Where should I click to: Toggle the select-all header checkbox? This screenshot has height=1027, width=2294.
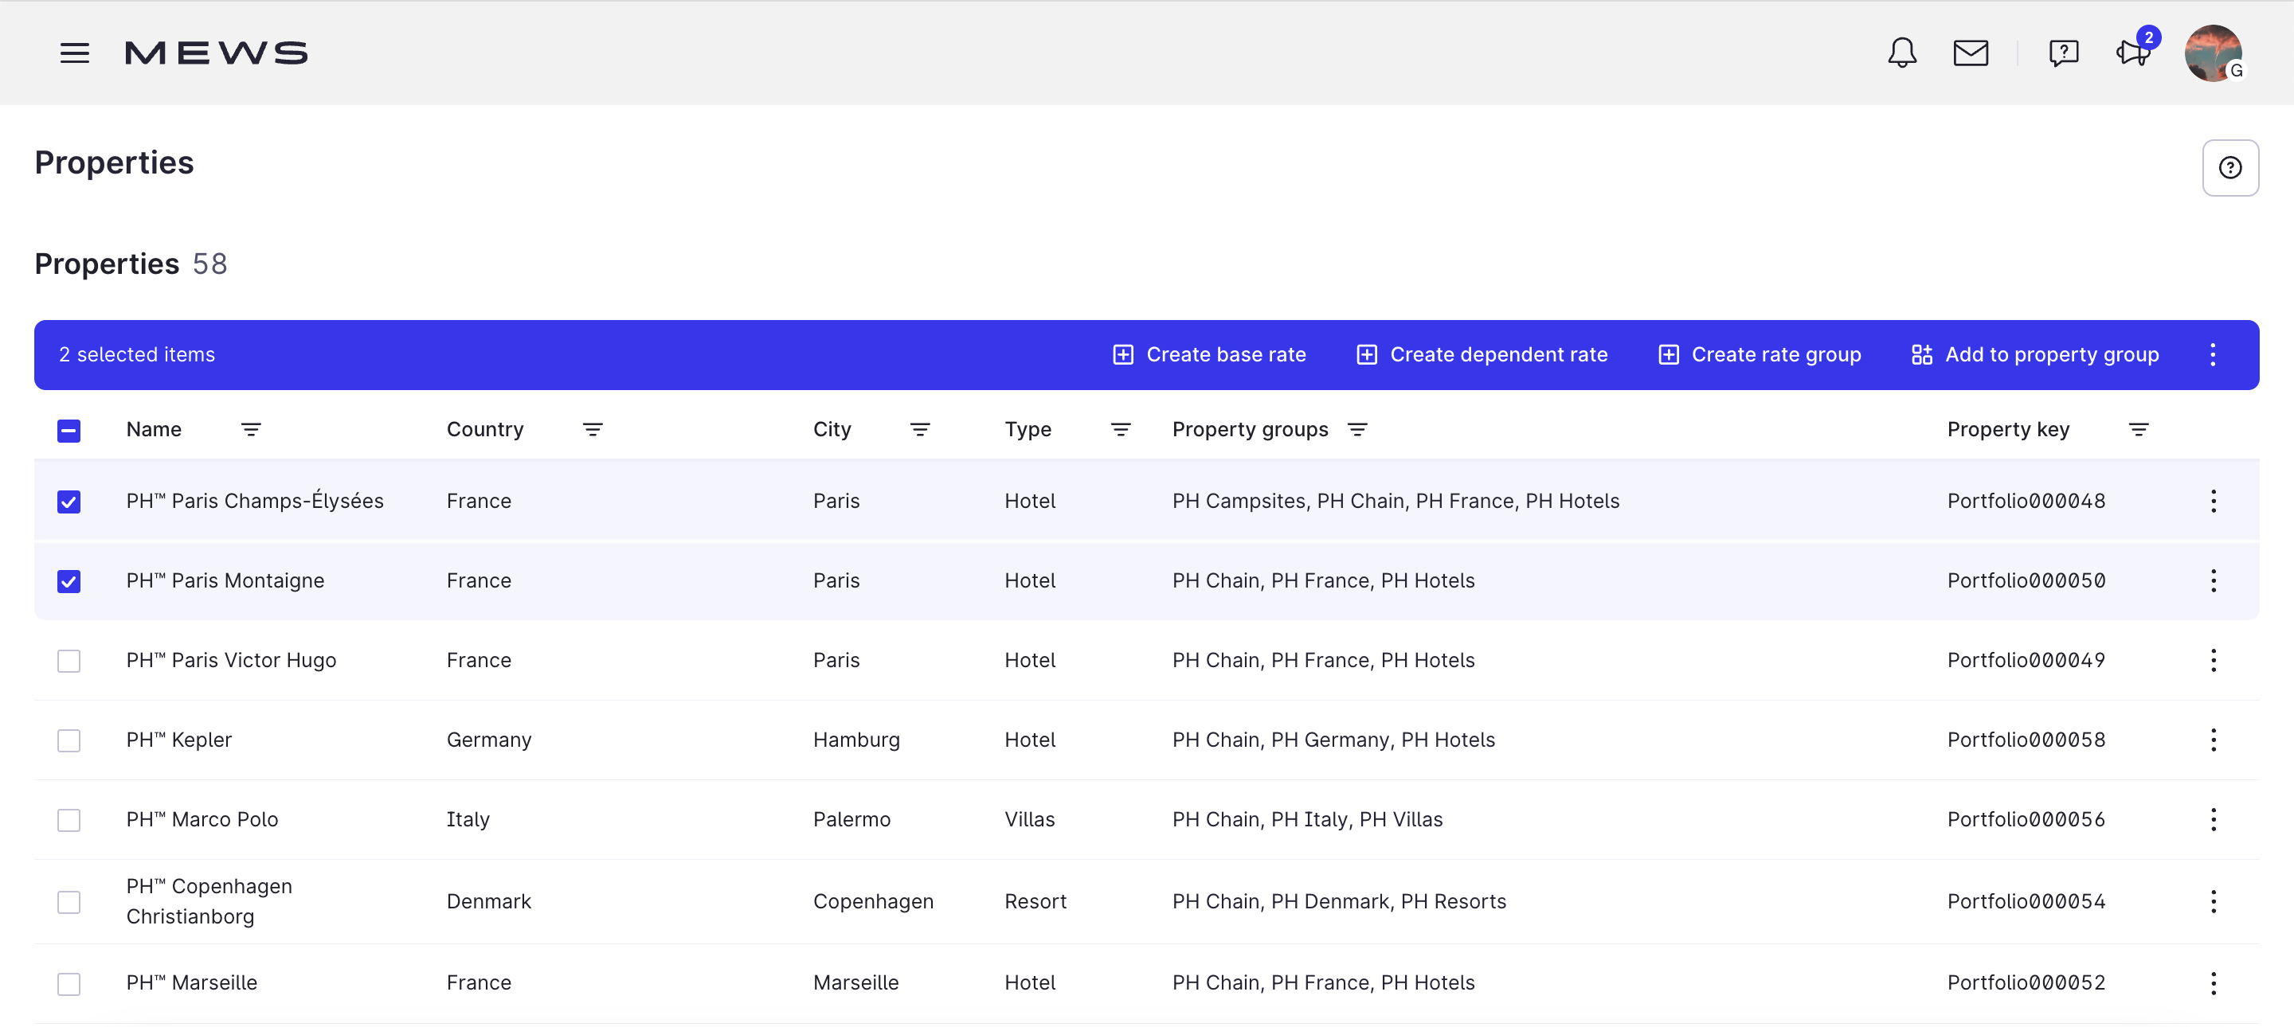(x=69, y=431)
